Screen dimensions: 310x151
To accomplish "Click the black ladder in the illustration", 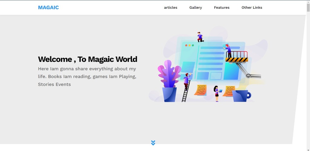I will (186, 92).
